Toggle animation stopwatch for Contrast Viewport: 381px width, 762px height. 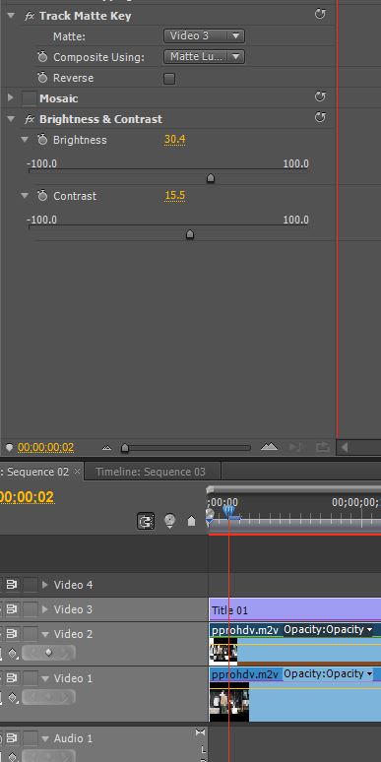click(x=42, y=196)
